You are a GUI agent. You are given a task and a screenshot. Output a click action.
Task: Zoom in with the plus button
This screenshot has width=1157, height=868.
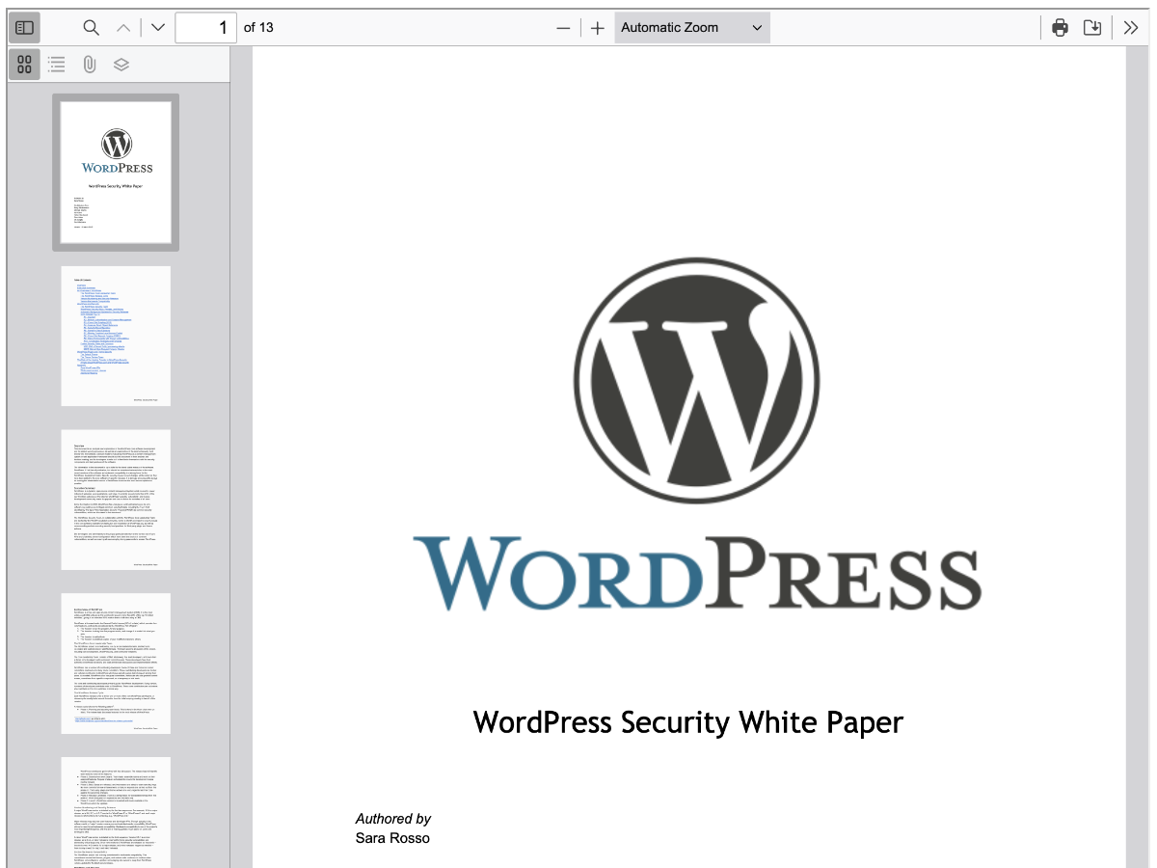[598, 28]
